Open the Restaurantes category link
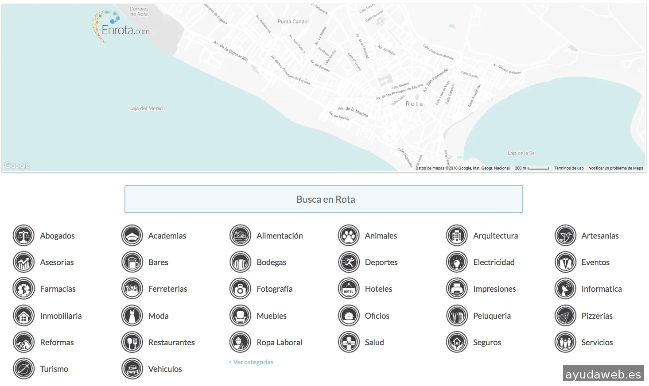649x386 pixels. [x=171, y=343]
